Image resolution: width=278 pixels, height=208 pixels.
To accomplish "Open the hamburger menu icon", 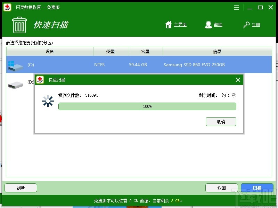I will coord(237,7).
